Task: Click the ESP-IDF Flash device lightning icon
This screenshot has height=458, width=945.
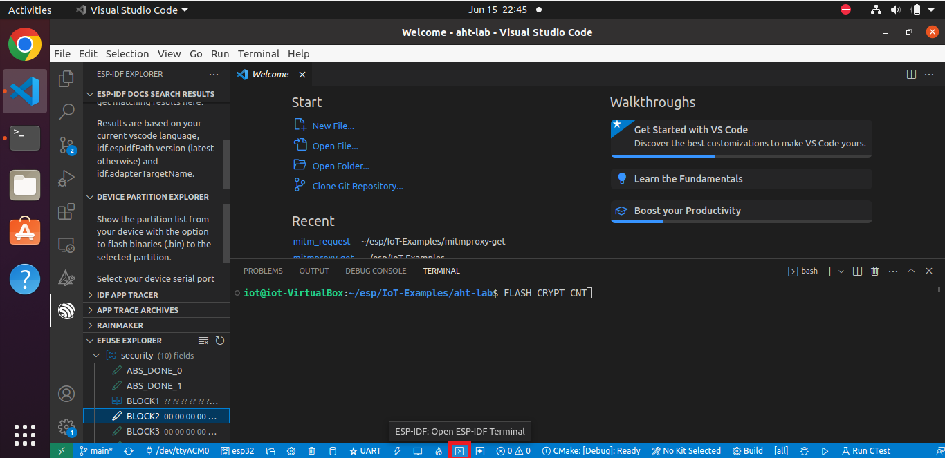Action: coord(397,451)
